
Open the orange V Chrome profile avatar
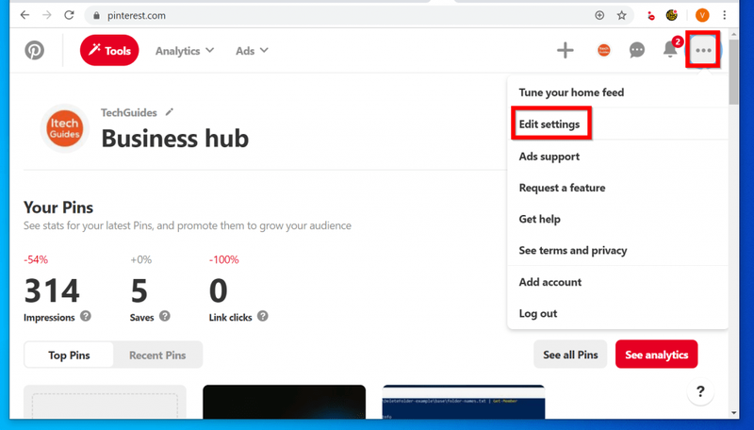(702, 15)
